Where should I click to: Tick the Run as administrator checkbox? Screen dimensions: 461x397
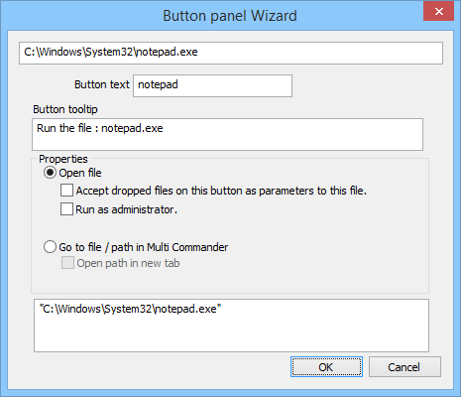66,209
